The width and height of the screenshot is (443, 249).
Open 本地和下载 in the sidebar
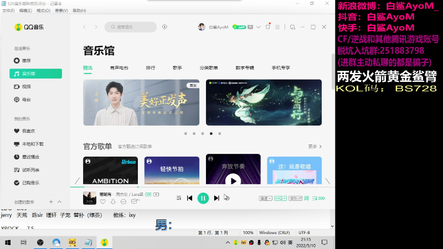tap(35, 144)
